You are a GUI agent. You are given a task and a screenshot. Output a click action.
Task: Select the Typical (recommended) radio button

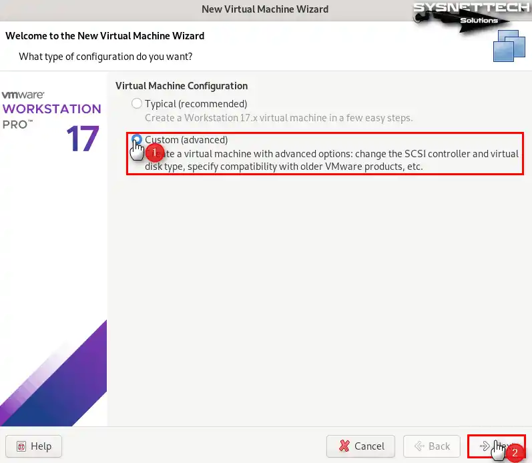[137, 104]
